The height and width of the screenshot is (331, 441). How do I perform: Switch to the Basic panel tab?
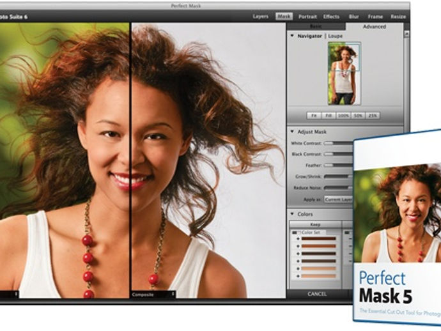click(316, 26)
